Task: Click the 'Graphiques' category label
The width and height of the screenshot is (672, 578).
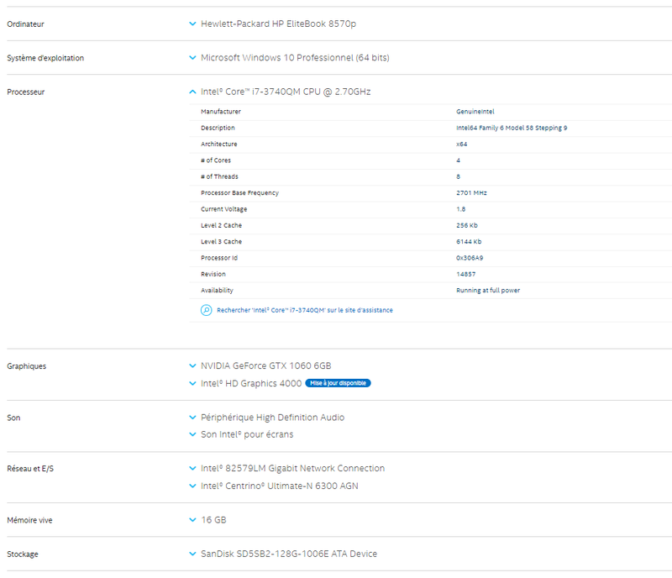Action: [x=27, y=366]
